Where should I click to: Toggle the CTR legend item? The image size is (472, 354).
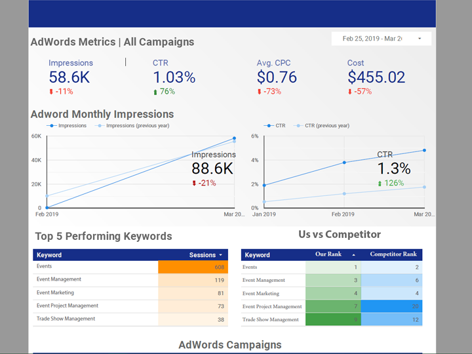pos(275,125)
